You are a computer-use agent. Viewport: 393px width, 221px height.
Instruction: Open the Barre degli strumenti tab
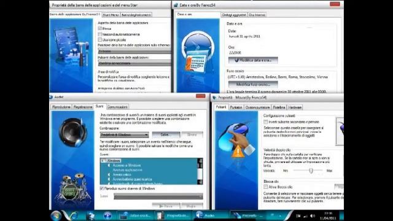click(136, 15)
